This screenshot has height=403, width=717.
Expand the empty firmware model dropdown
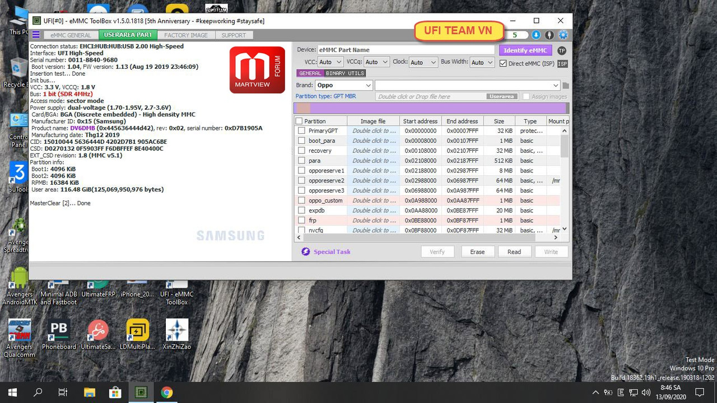coord(468,85)
